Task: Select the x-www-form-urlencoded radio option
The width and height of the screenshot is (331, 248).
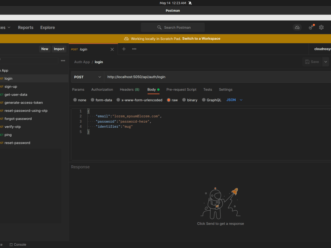Action: pyautogui.click(x=118, y=100)
